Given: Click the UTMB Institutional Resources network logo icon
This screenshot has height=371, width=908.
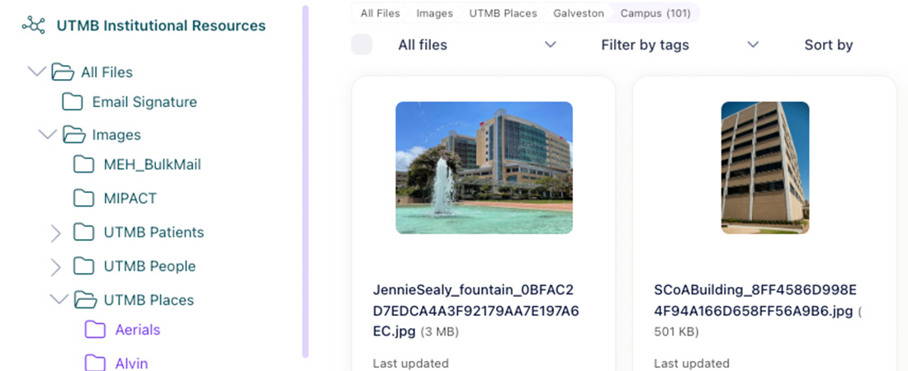Looking at the screenshot, I should pyautogui.click(x=33, y=26).
